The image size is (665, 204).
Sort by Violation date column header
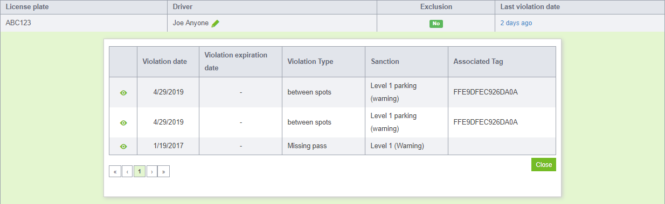point(165,61)
